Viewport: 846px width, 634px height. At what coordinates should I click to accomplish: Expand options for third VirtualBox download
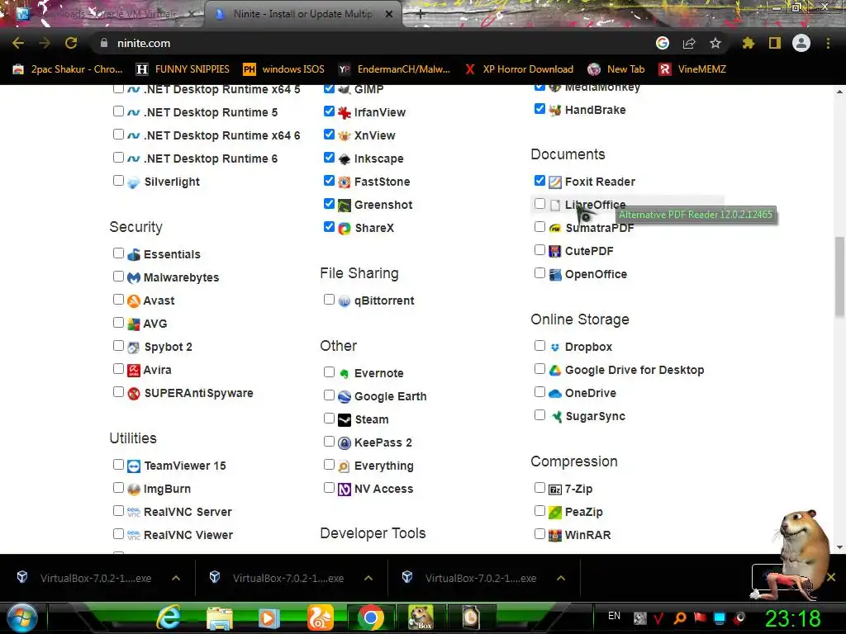pos(561,578)
